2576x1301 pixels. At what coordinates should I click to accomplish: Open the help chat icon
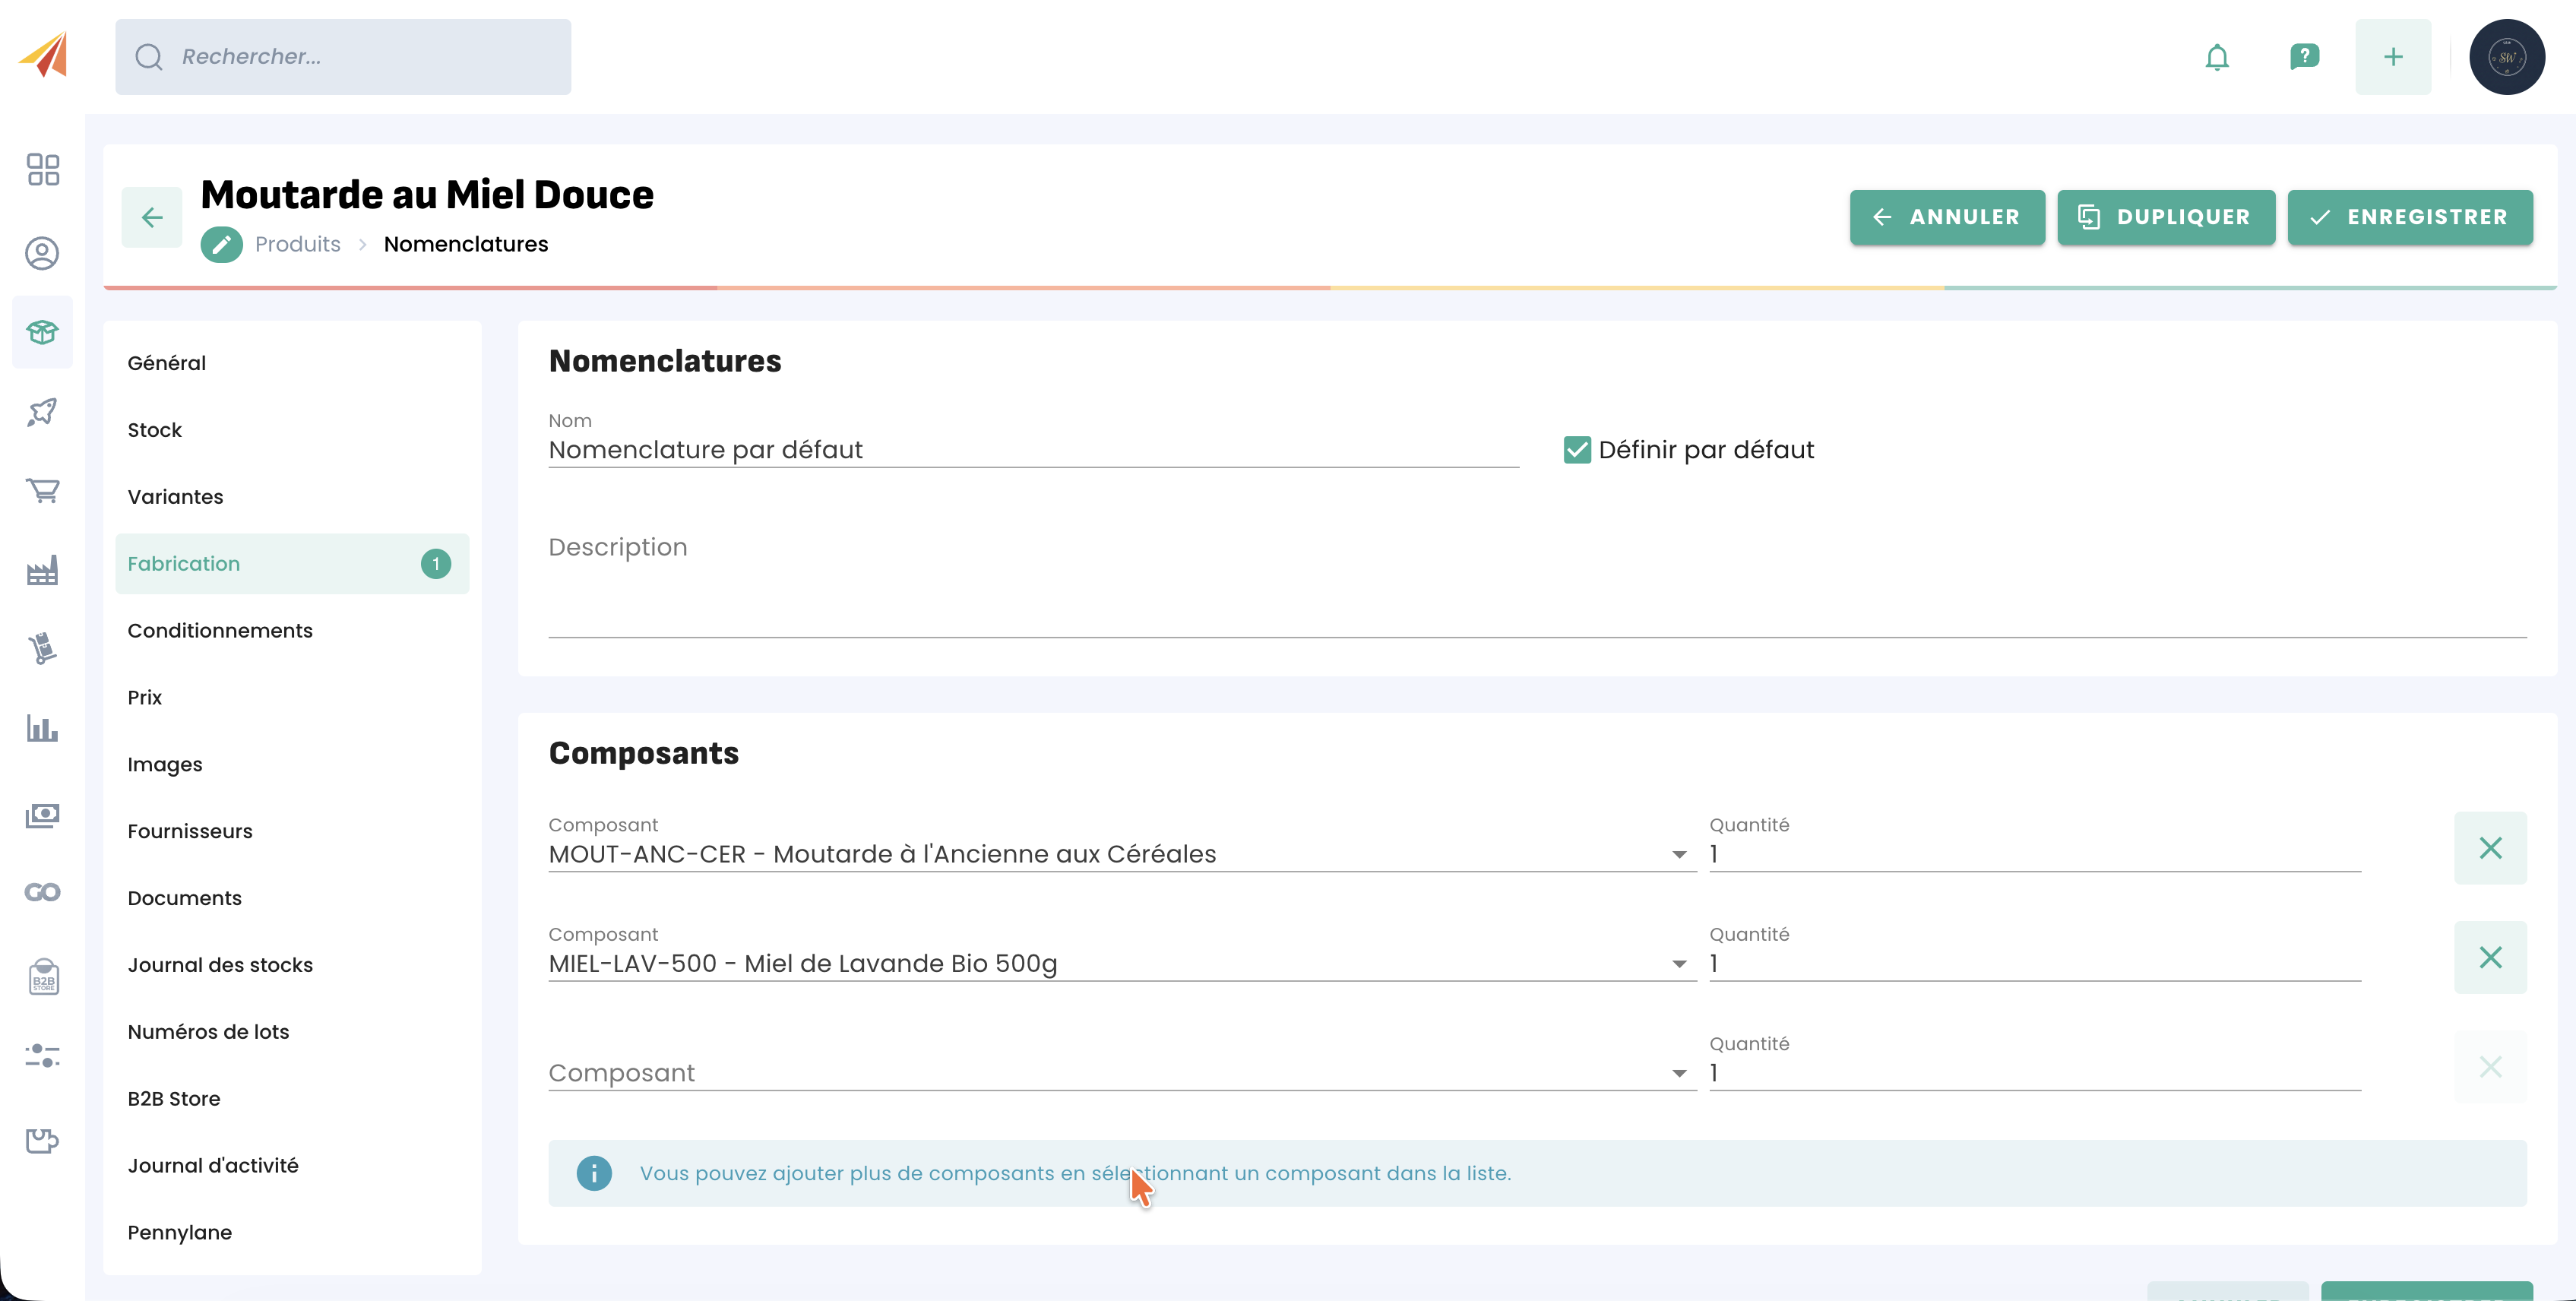pos(2304,57)
